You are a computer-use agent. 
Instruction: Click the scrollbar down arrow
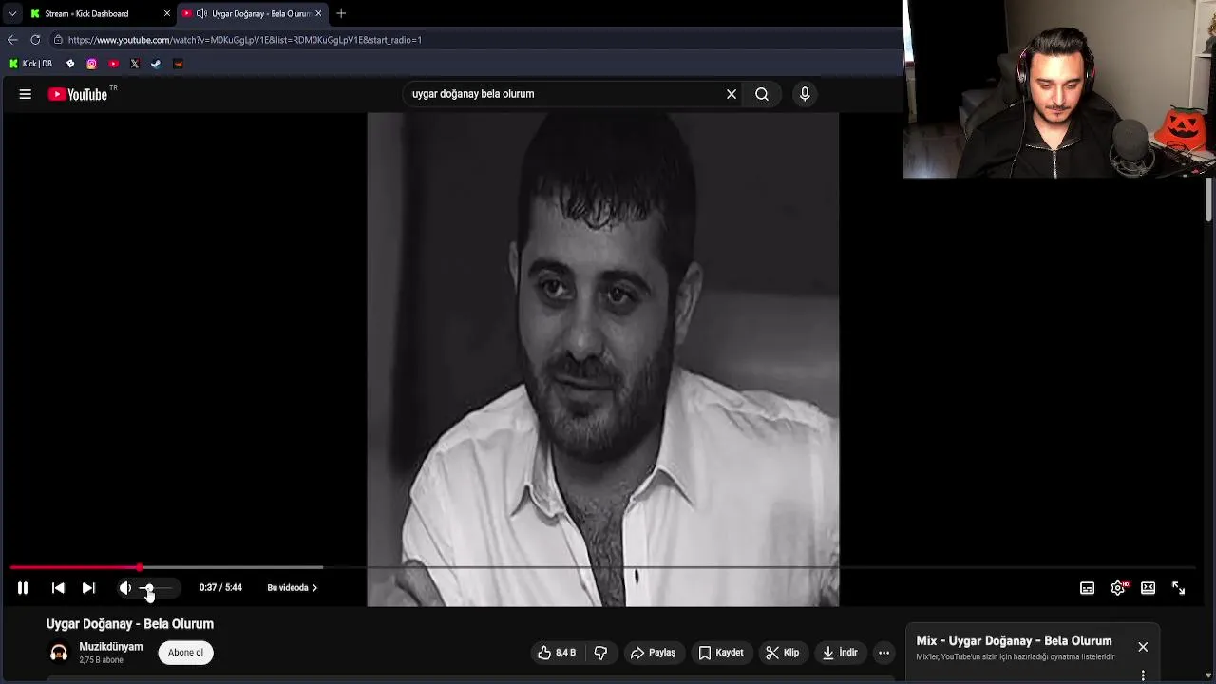pos(1209,677)
